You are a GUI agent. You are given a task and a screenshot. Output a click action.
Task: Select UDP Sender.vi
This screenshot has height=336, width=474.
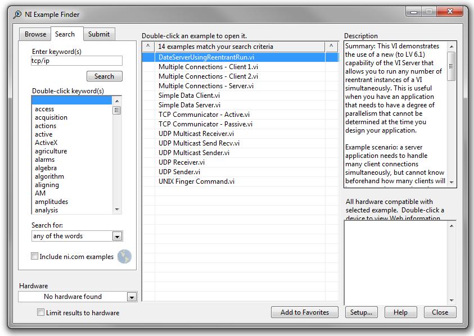tap(240, 171)
